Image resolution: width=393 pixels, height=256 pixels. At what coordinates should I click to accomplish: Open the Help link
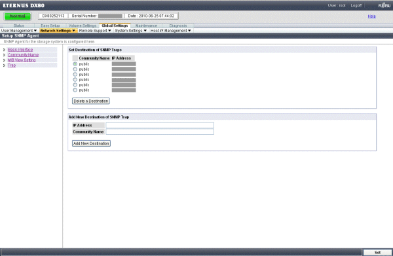coord(371,16)
